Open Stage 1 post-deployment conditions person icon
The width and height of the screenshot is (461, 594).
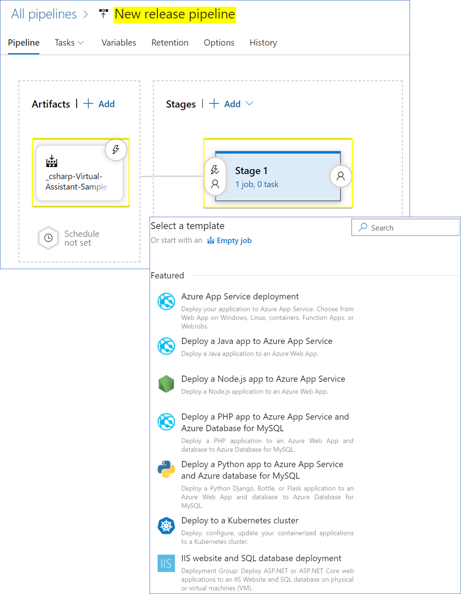point(341,176)
